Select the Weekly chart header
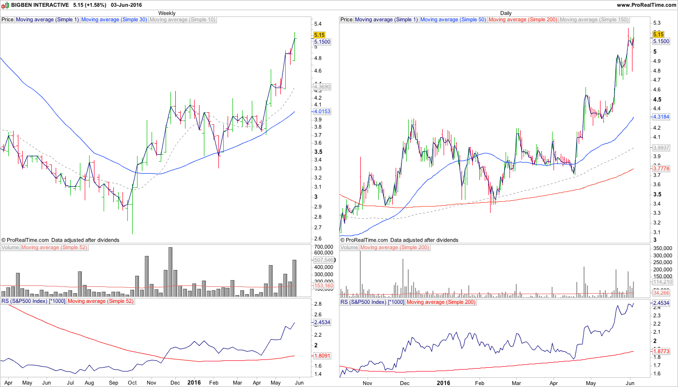Screen dimensions: 678x387 167,13
